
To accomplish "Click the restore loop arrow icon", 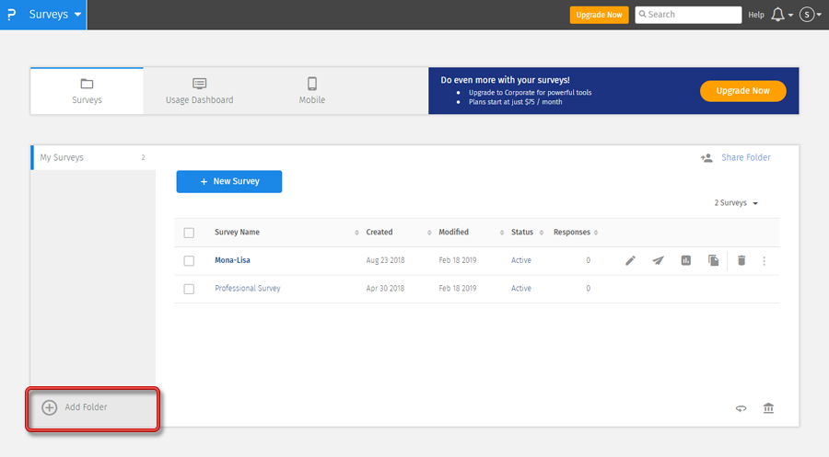I will [741, 408].
